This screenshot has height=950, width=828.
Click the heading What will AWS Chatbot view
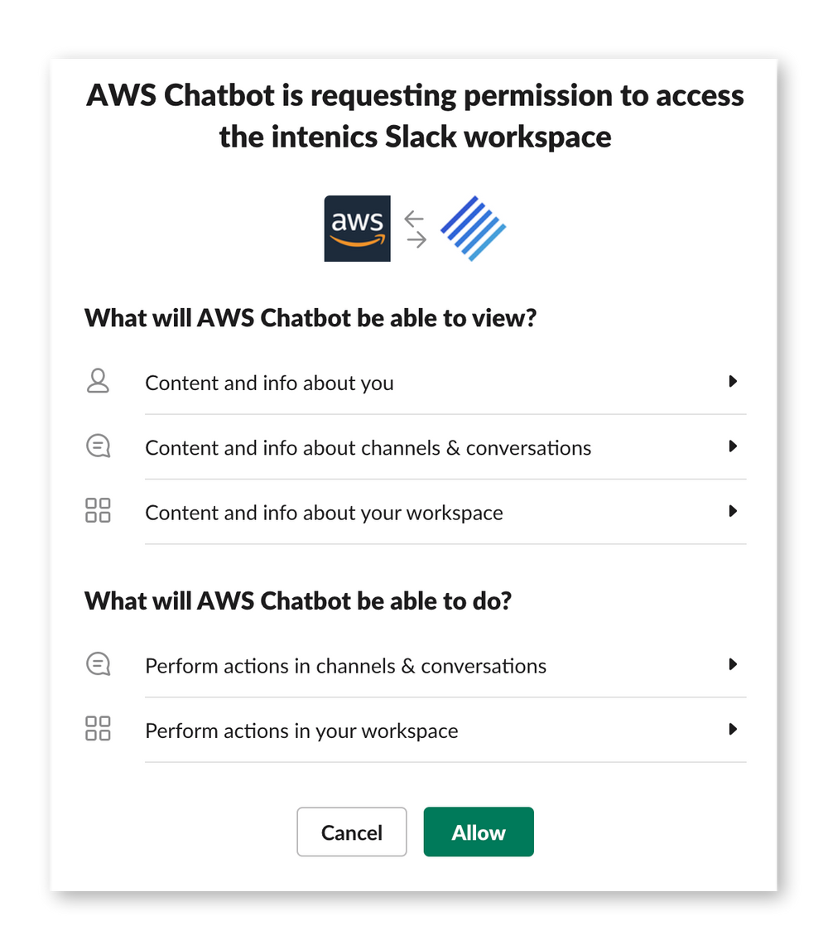310,317
